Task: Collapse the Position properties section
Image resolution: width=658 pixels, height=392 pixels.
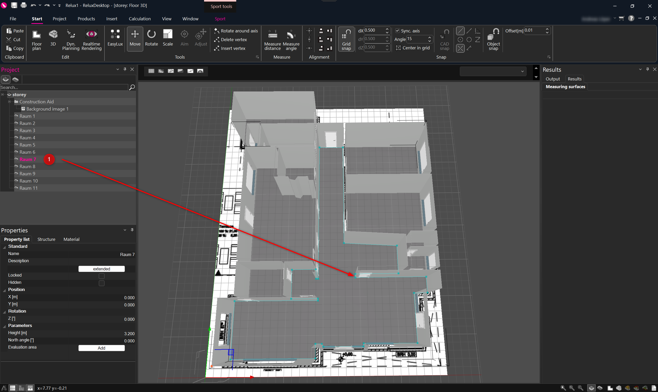Action: (4, 290)
